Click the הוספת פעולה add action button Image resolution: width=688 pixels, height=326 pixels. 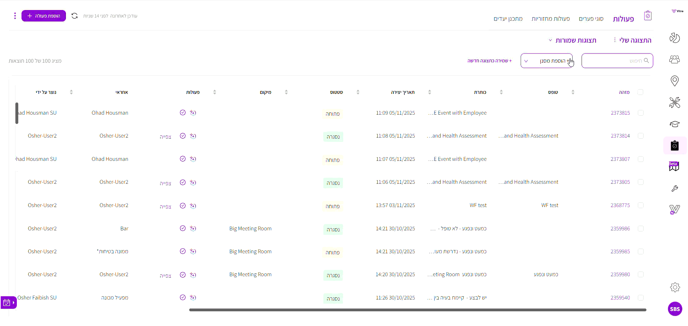(x=44, y=16)
